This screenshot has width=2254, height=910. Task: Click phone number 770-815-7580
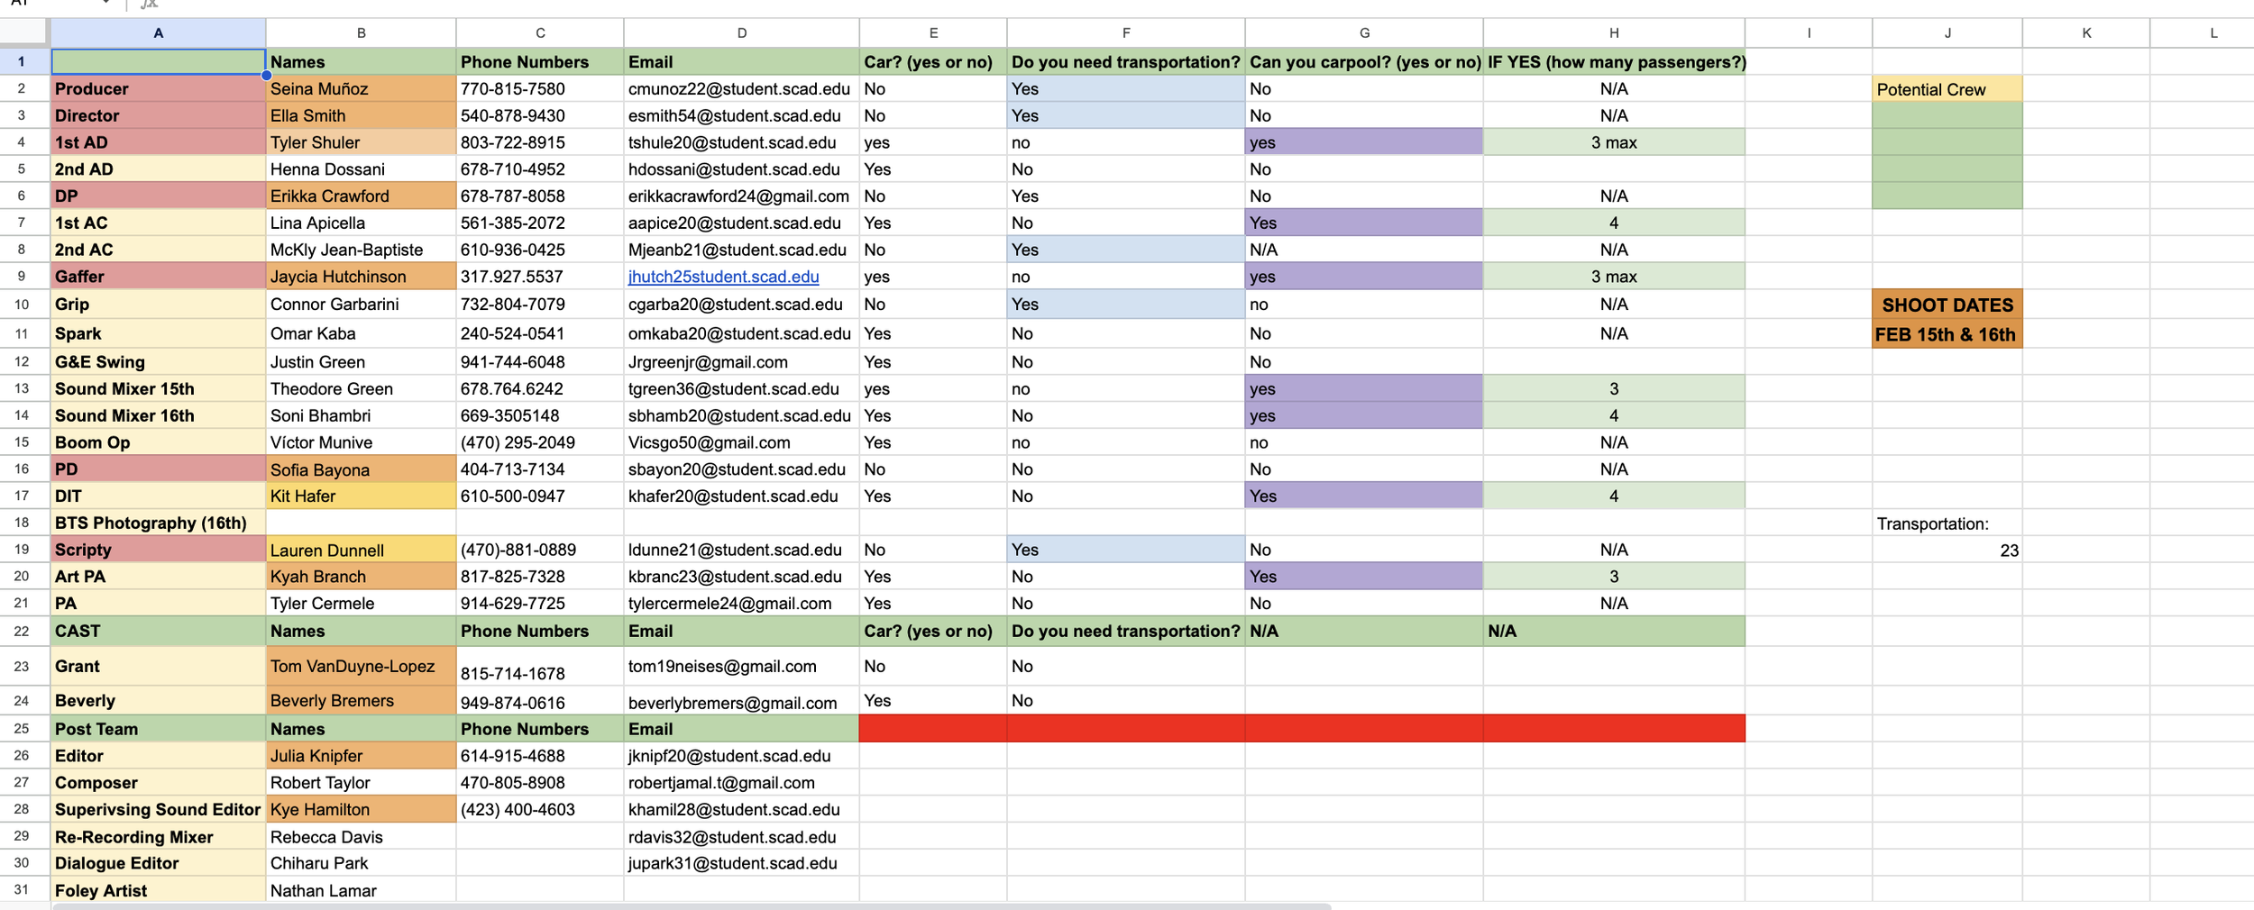(539, 88)
